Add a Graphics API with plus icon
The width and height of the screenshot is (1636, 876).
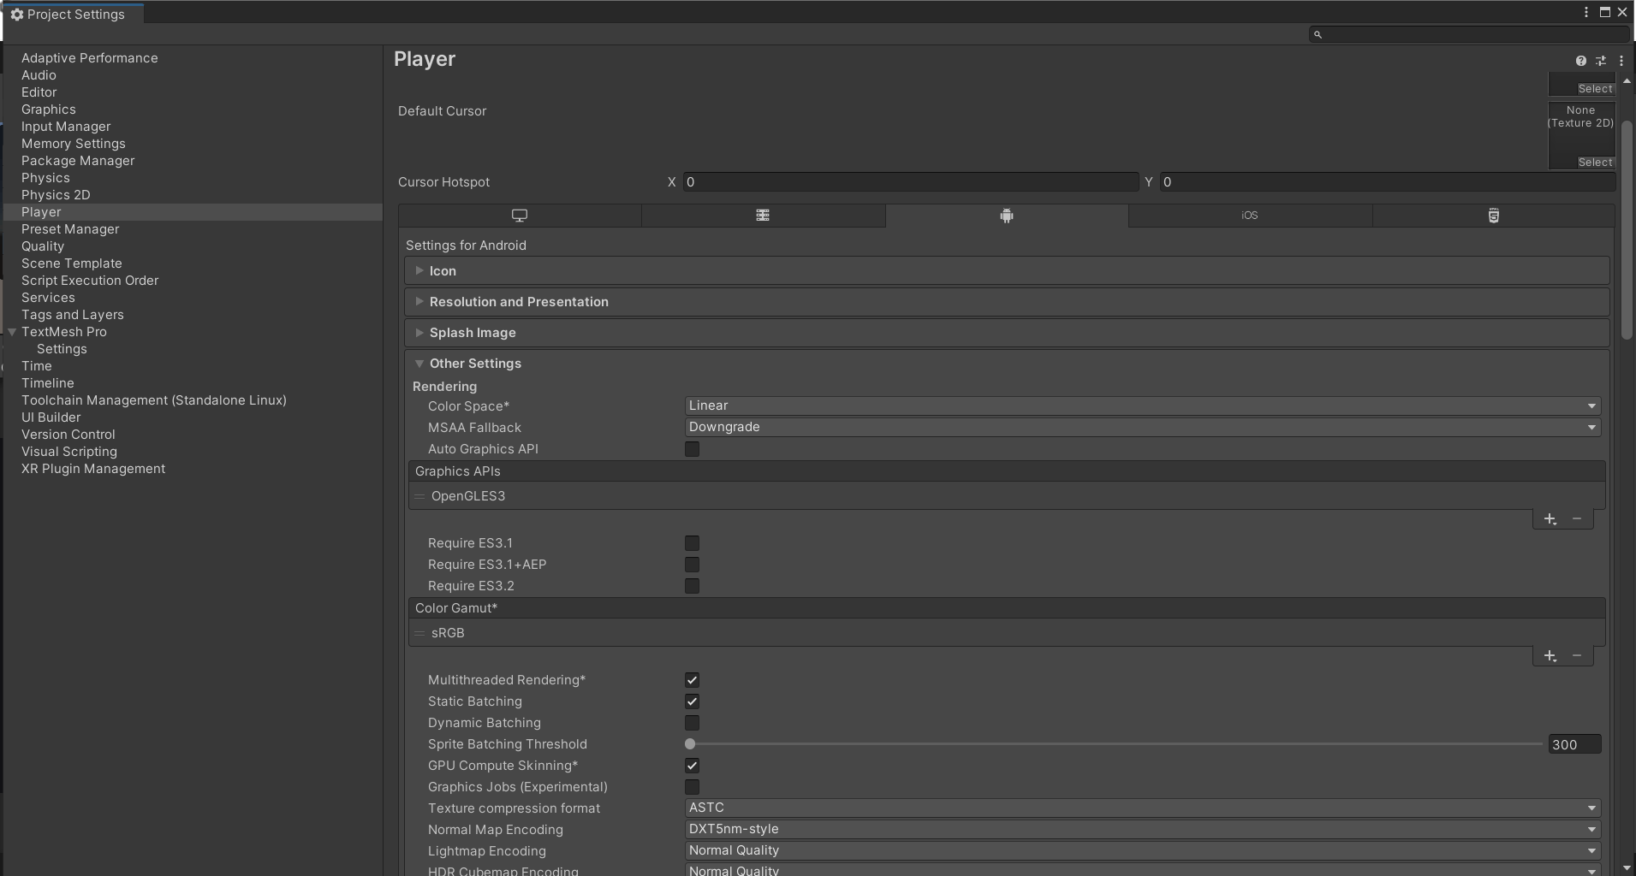coord(1550,519)
